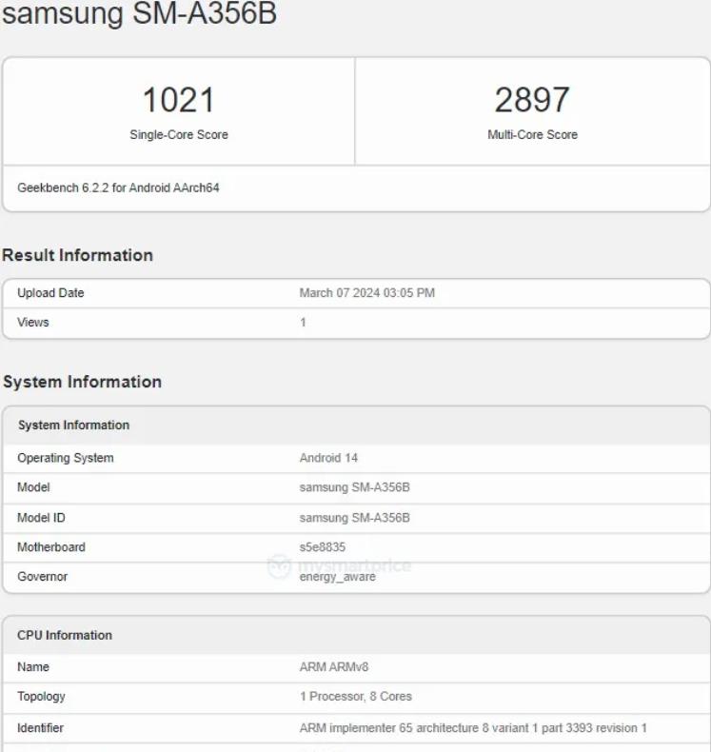Click the 'Topology' row label

coord(41,697)
